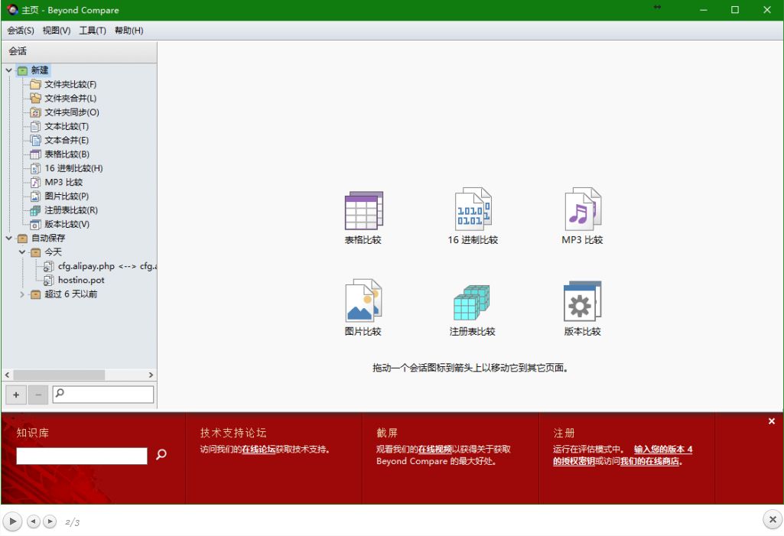This screenshot has height=536, width=784.
Task: Pick 表格比较(B) in the sidebar tree
Action: [x=67, y=154]
